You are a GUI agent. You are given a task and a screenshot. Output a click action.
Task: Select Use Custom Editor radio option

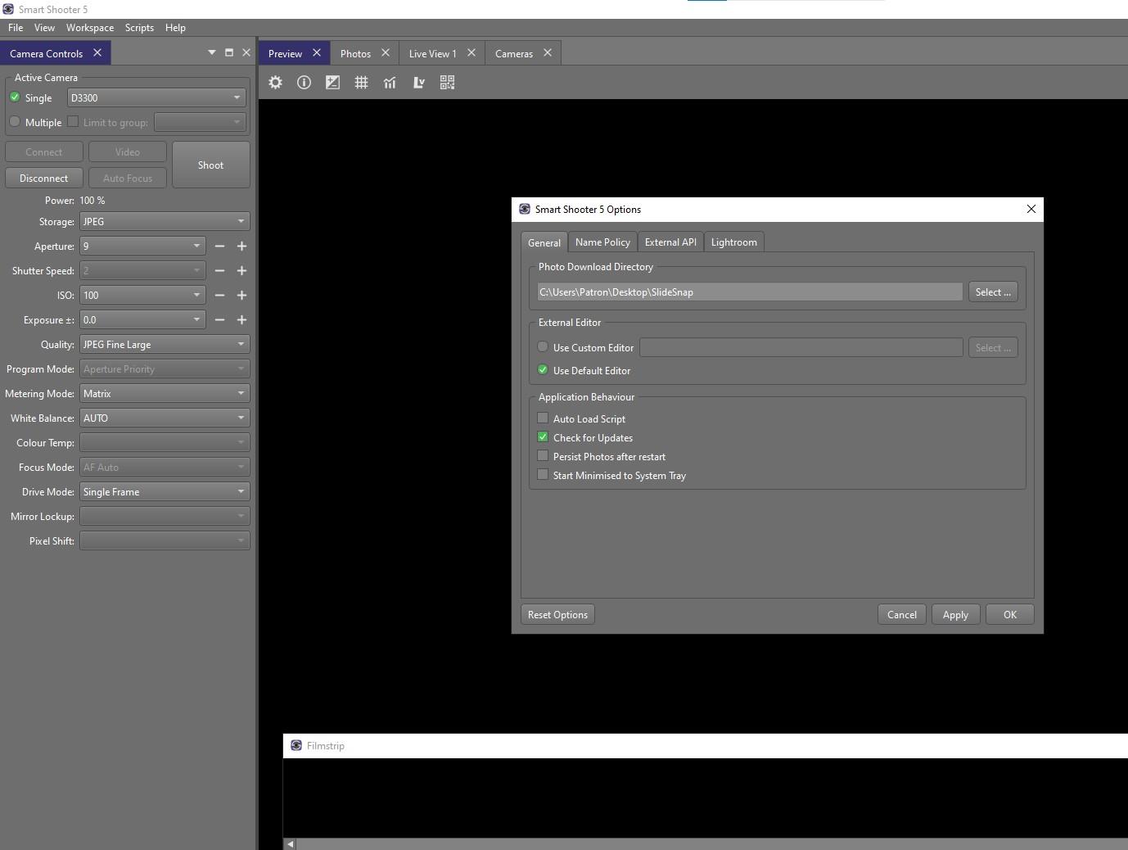point(543,347)
